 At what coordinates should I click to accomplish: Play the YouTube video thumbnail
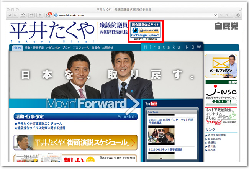pyautogui.click(x=161, y=135)
